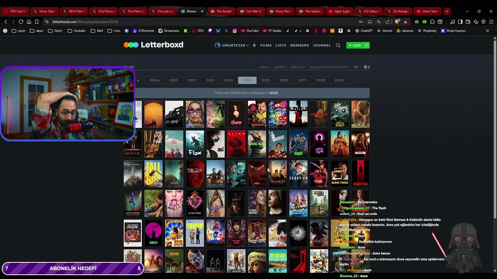Open the Amazon bookmark icon

pyautogui.click(x=341, y=31)
